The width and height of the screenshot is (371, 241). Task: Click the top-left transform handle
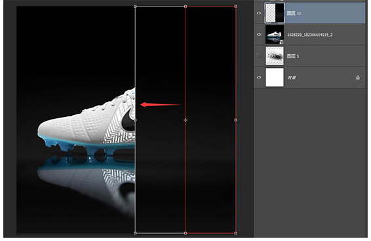[135, 7]
